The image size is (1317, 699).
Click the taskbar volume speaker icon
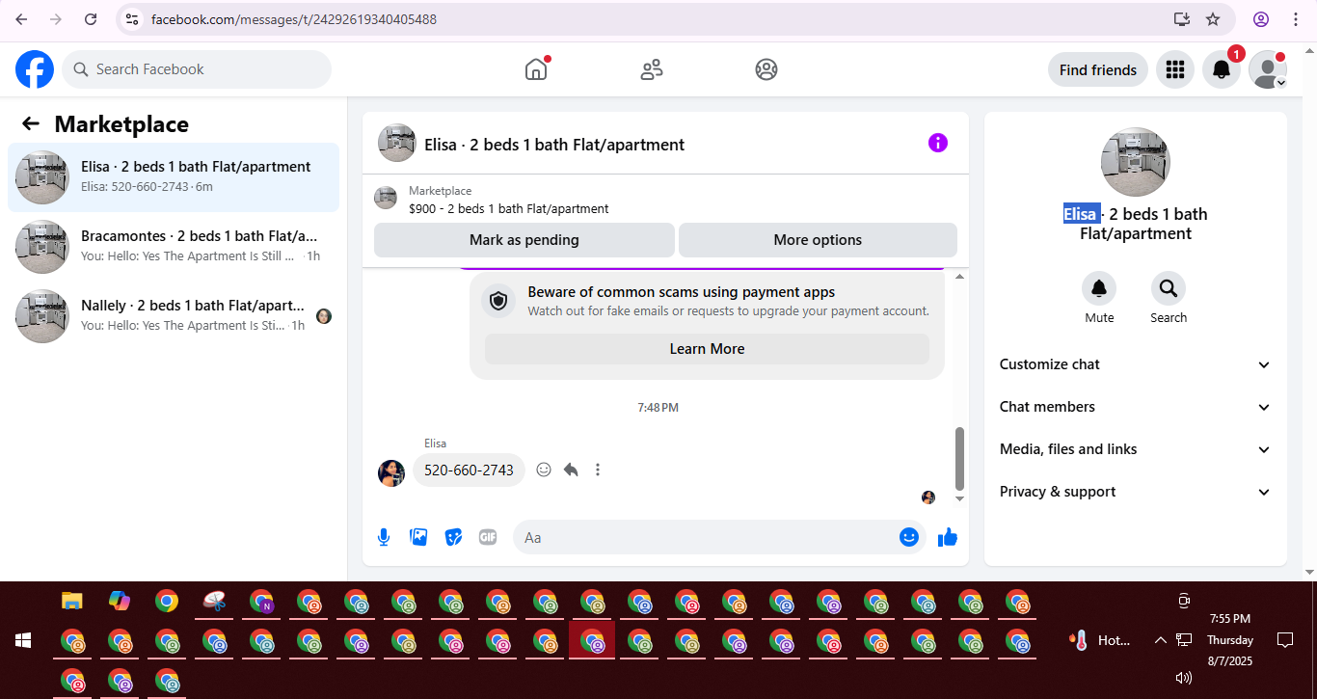click(1184, 678)
